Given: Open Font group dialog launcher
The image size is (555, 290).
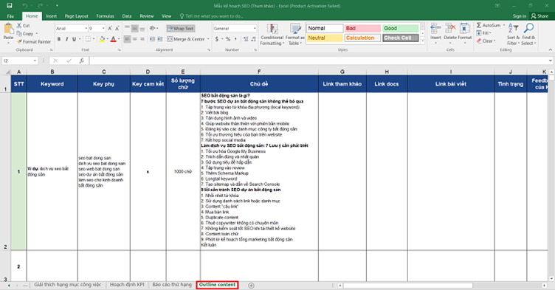Looking at the screenshot, I should click(x=120, y=50).
